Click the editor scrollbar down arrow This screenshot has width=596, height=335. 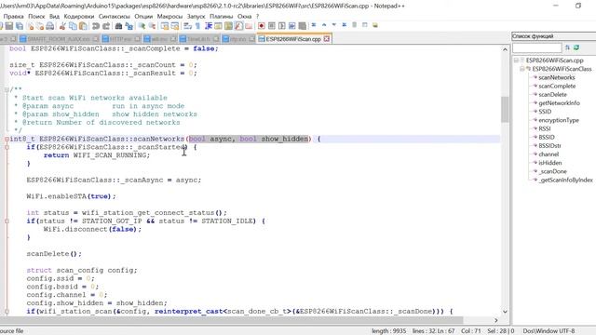[x=505, y=312]
